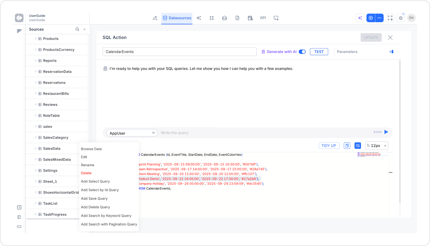This screenshot has height=246, width=430.
Task: Open the debug bug icon
Action: (x=401, y=18)
